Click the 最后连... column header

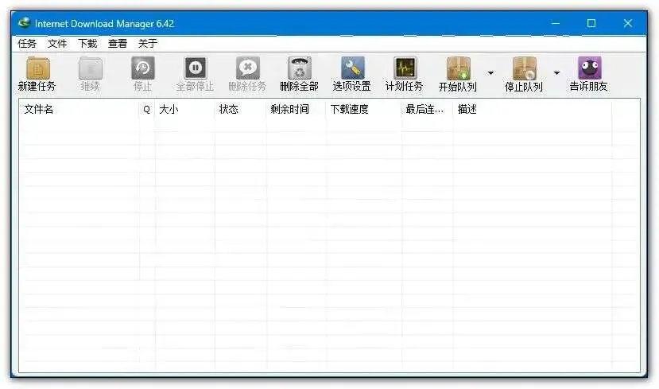point(427,109)
